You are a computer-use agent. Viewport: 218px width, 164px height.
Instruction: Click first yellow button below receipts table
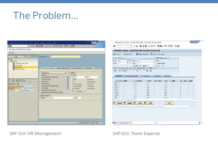coord(118,103)
